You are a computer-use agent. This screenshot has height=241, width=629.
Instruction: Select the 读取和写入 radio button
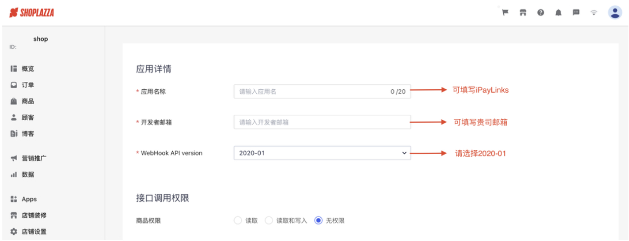point(269,221)
